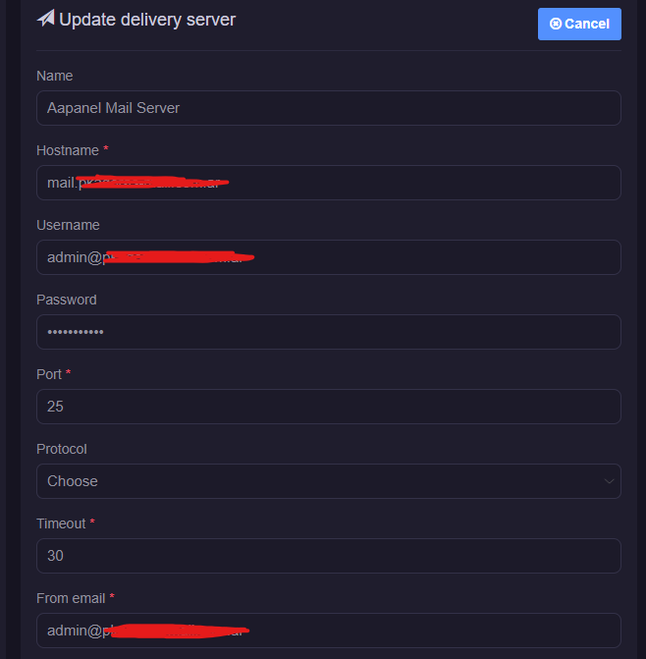Focus the Name field with Aapanel Mail Server
This screenshot has height=659, width=646.
pyautogui.click(x=328, y=108)
